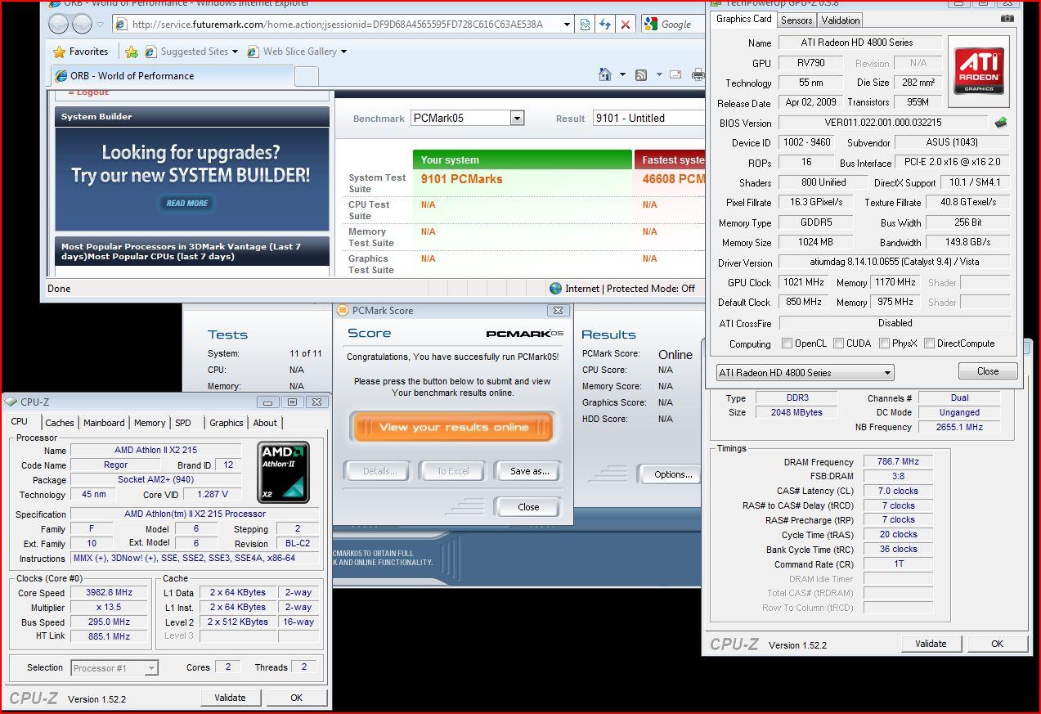Screen dimensions: 1041x714
Task: Open the address bar URL history dropdown
Action: tap(567, 25)
